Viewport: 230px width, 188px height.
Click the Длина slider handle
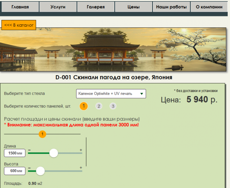coord(54,153)
